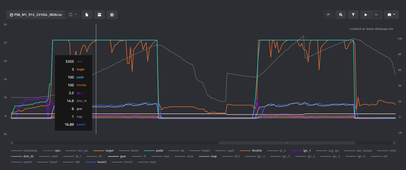Screen dimensions: 406x170
Task: Click the scrollbar right arrow
Action: point(394,143)
